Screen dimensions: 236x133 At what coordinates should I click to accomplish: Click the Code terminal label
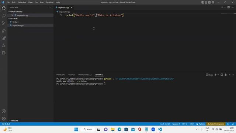coord(209,75)
